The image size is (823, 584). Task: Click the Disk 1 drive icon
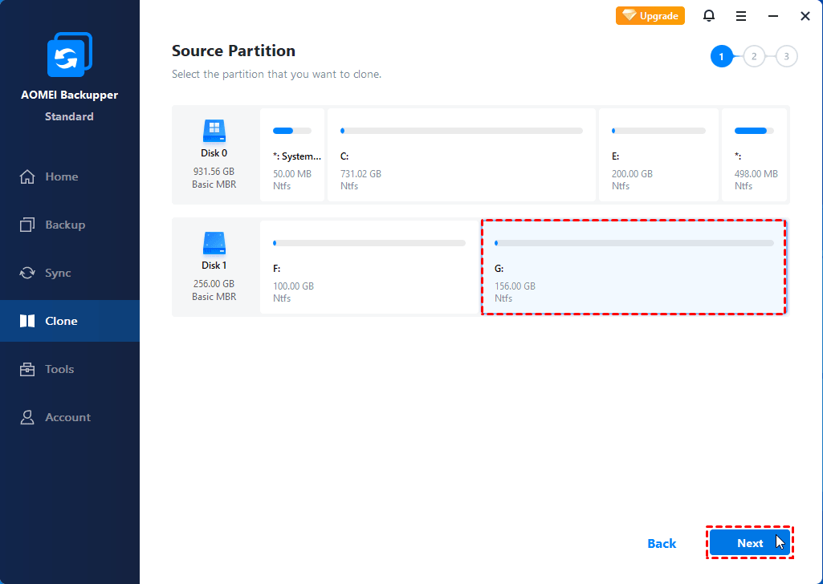[214, 244]
